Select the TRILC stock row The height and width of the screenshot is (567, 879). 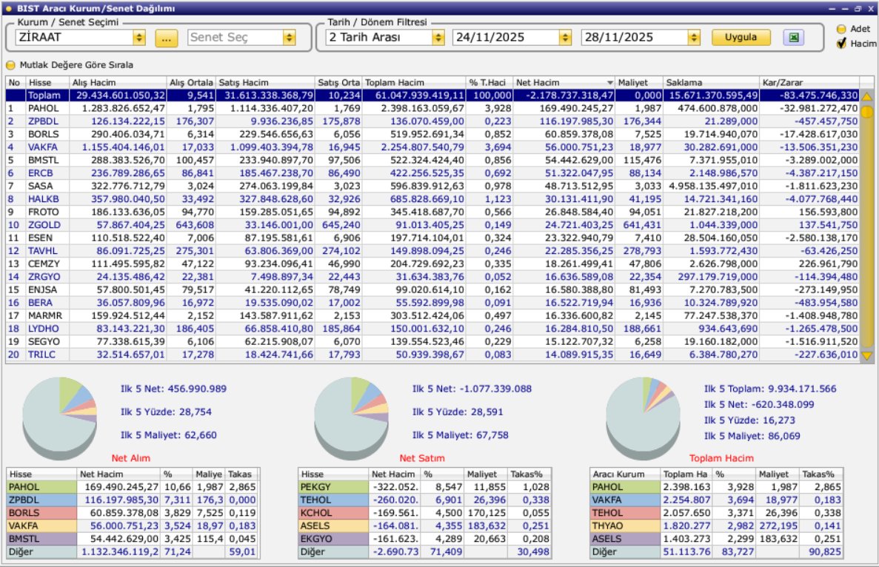[432, 355]
